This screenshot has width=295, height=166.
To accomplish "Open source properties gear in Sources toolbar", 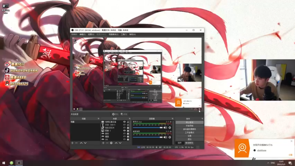I will [111, 143].
